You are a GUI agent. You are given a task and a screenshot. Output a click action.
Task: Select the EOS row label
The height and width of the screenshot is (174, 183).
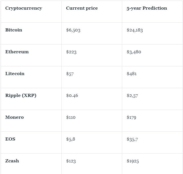click(10, 139)
